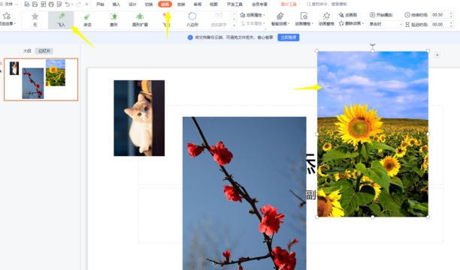Click the rotation handle above sunflower picture

click(x=373, y=46)
